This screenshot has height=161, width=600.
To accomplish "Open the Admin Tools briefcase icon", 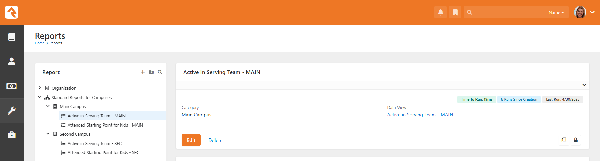I will [x=12, y=135].
